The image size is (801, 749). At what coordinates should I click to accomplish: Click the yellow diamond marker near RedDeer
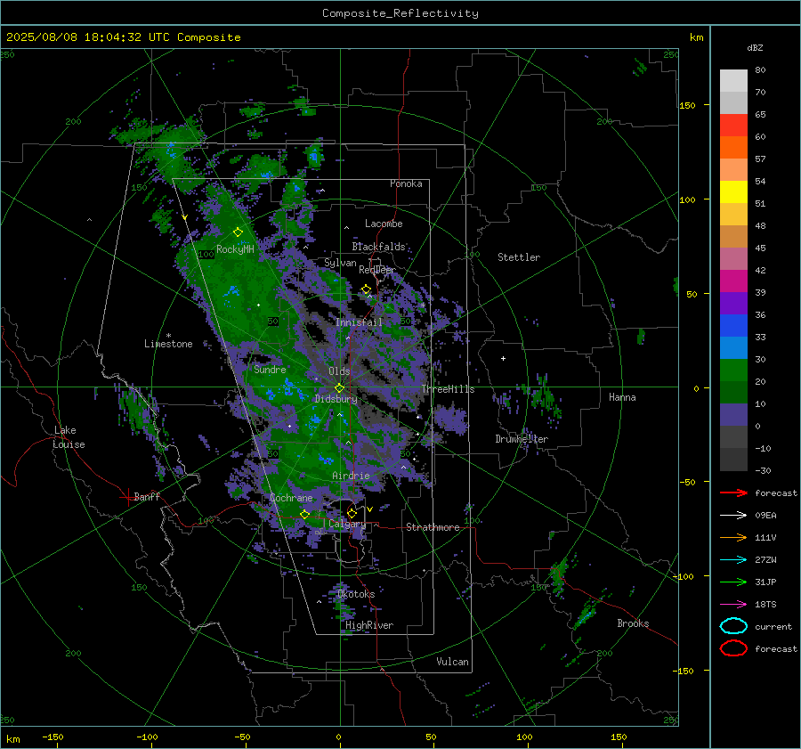(x=366, y=289)
